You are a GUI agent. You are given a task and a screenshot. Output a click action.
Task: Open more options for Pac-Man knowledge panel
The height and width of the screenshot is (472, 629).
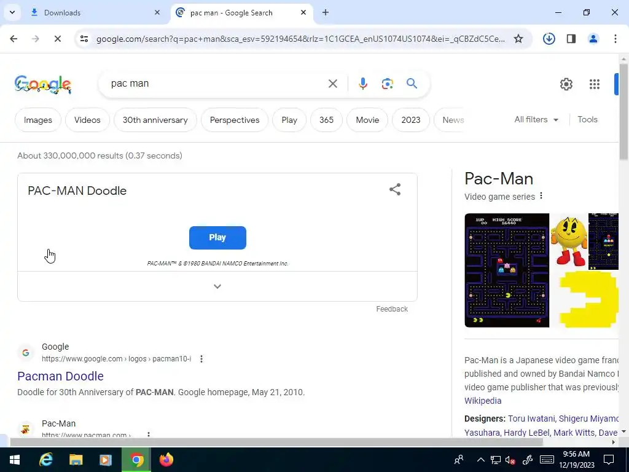[x=541, y=196]
